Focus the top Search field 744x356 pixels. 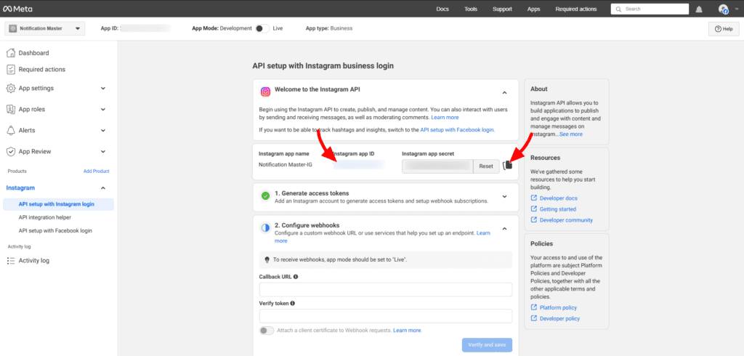[650, 9]
